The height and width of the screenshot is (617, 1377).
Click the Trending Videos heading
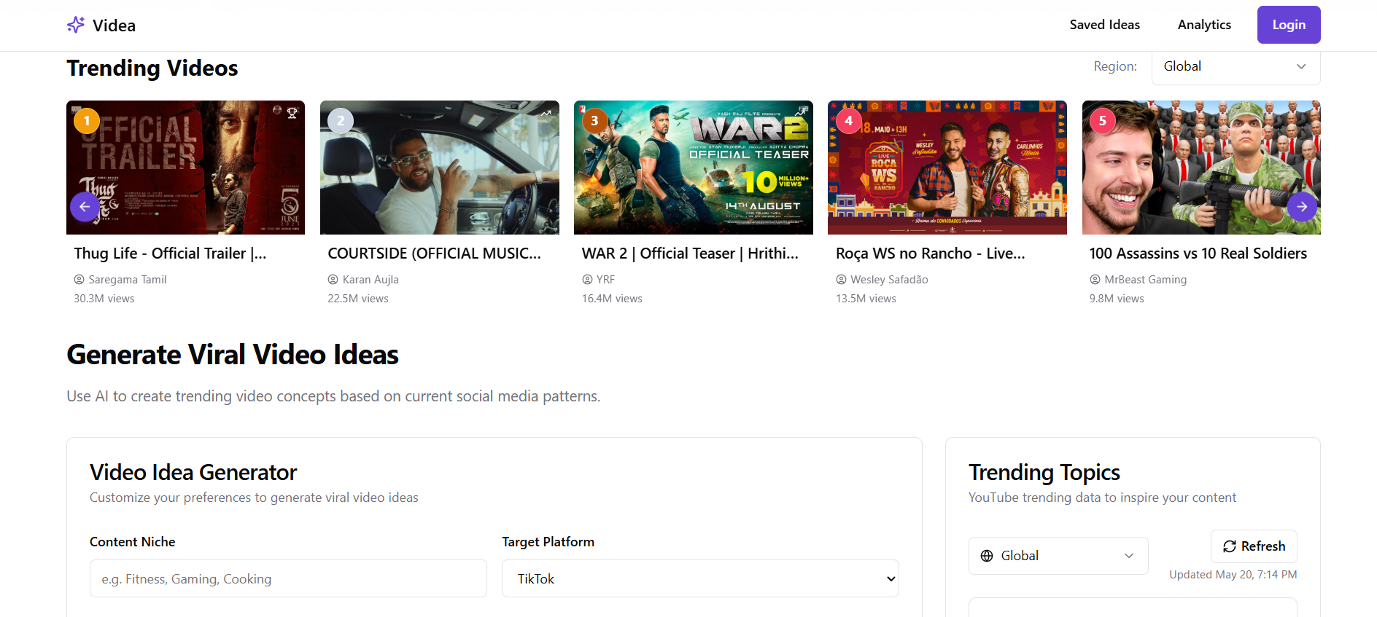(x=152, y=68)
